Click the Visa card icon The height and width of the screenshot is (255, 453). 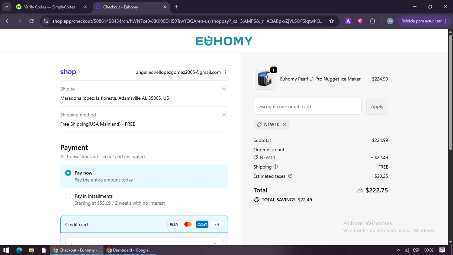pos(173,224)
